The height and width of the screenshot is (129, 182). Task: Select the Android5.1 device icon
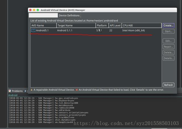pyautogui.click(x=33, y=30)
